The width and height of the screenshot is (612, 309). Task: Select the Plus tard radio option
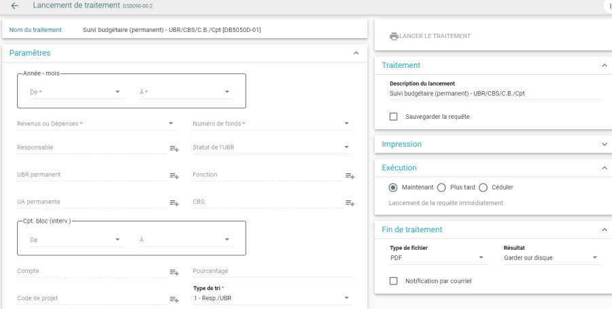coord(441,187)
